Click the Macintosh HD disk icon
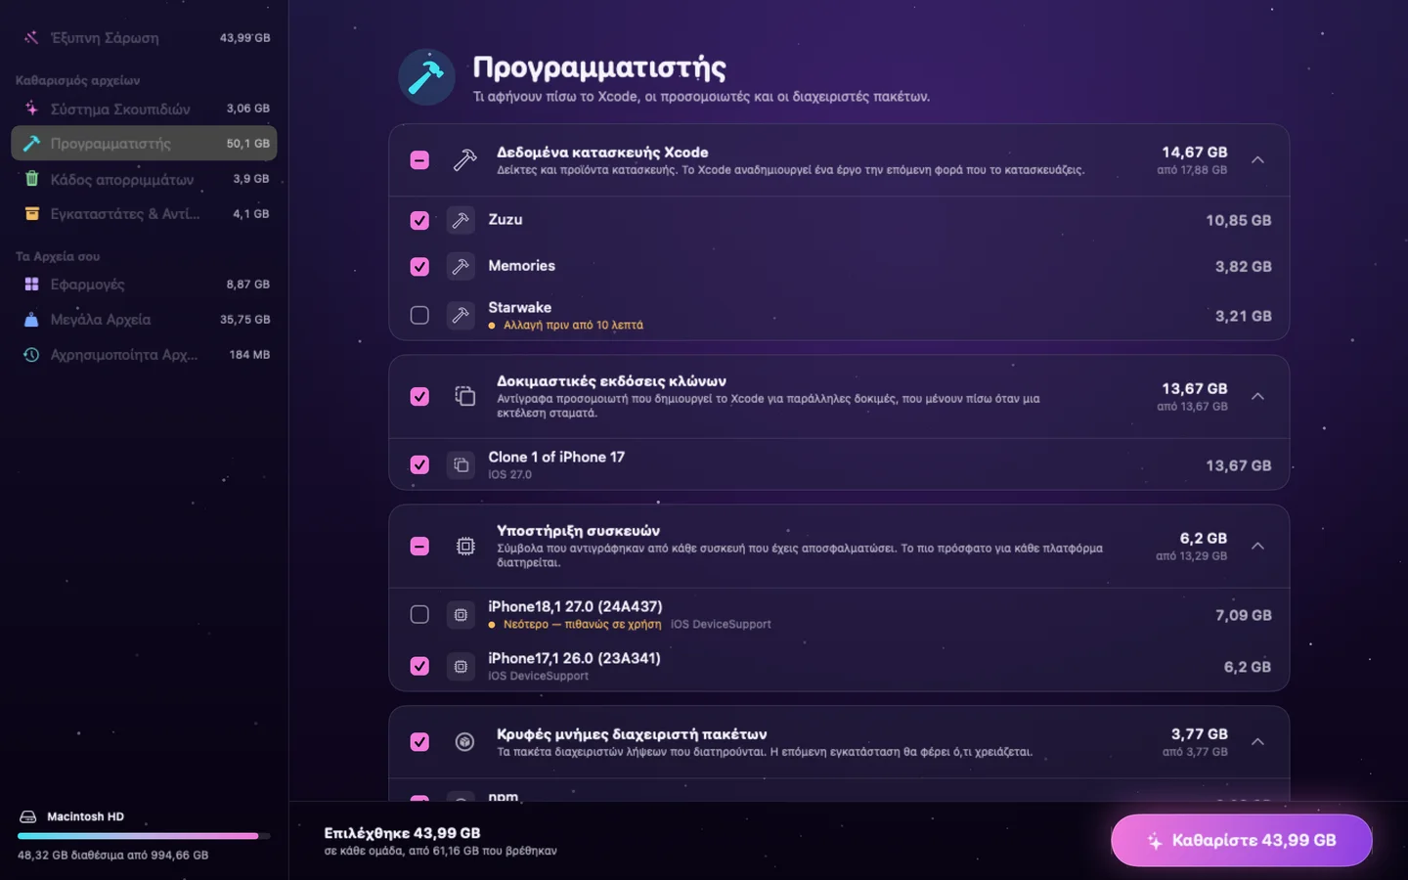The height and width of the screenshot is (880, 1408). 28,816
